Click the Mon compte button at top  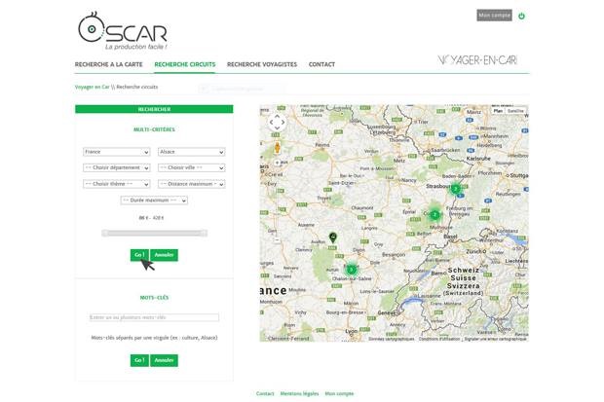494,16
